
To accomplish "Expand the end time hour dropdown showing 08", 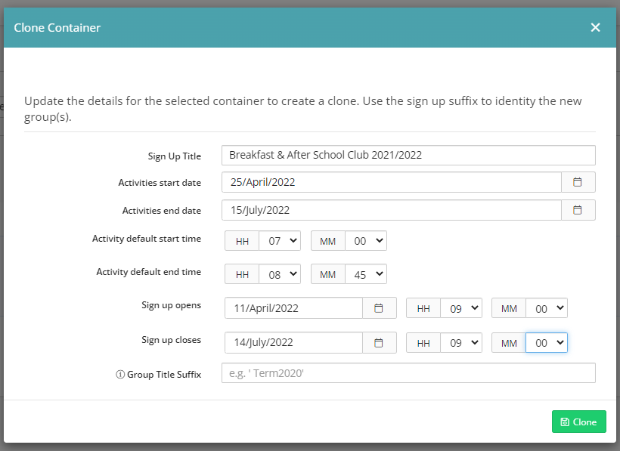I will pyautogui.click(x=280, y=274).
